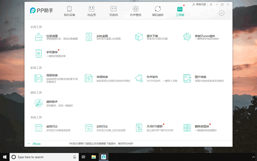Launch the 实时桌面 live desktop tool
257x161 pixels.
click(89, 37)
